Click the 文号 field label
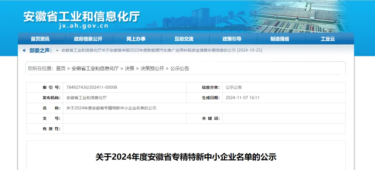This screenshot has height=170, width=375. 51,118
